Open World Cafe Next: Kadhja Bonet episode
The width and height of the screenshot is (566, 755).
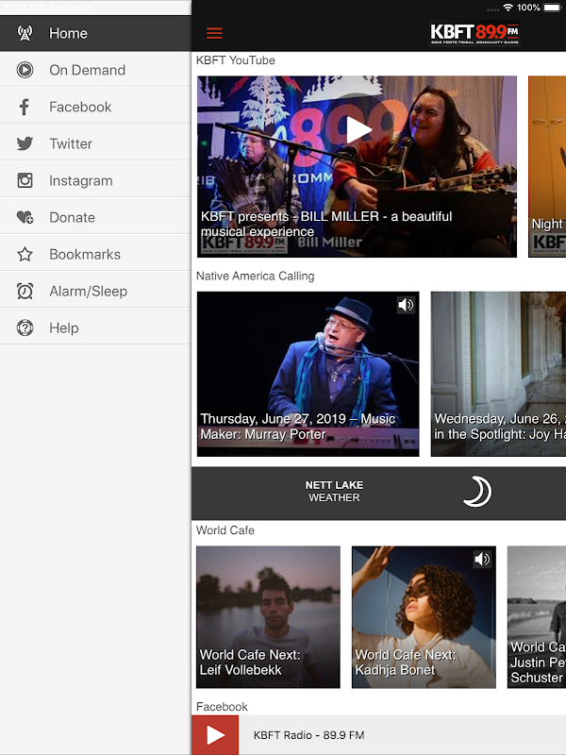tap(424, 623)
